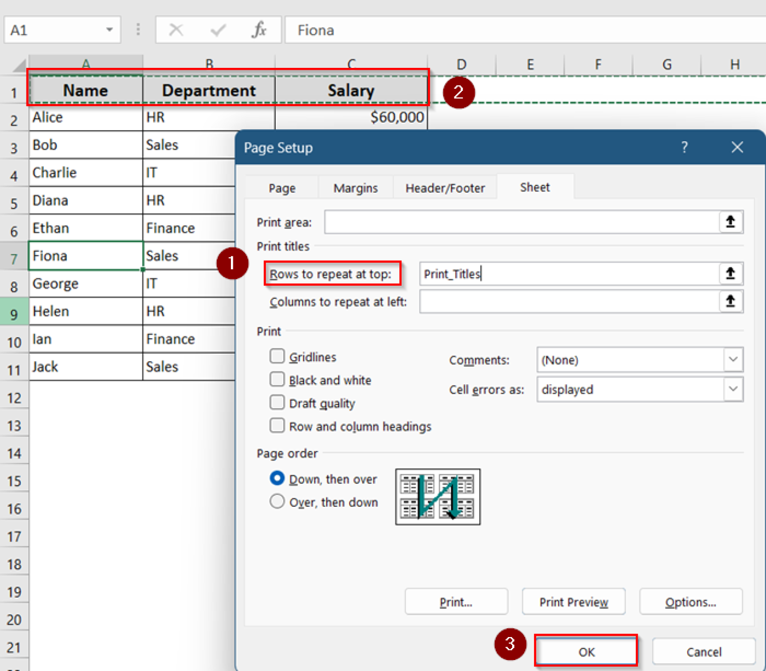Open the Comments dropdown showing (None)
766x671 pixels.
[732, 360]
